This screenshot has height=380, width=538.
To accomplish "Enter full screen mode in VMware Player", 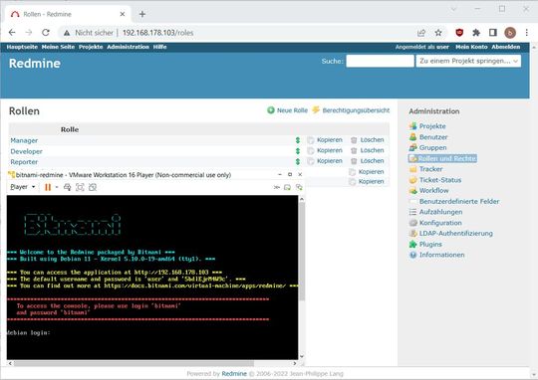I will (80, 187).
